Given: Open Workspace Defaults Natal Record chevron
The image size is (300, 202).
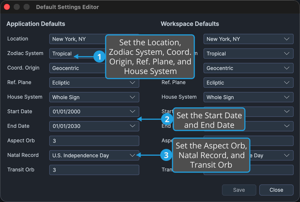Looking at the screenshot, I should pyautogui.click(x=287, y=155).
